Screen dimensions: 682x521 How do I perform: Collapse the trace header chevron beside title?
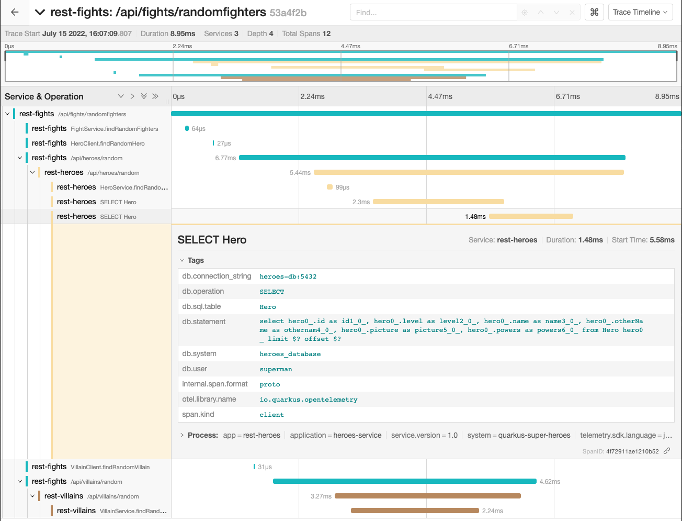coord(40,13)
